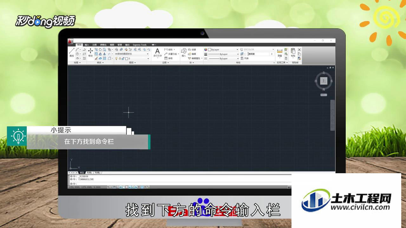The height and width of the screenshot is (228, 406).
Task: Switch to the 管理 ribbon tab
Action: 120,45
